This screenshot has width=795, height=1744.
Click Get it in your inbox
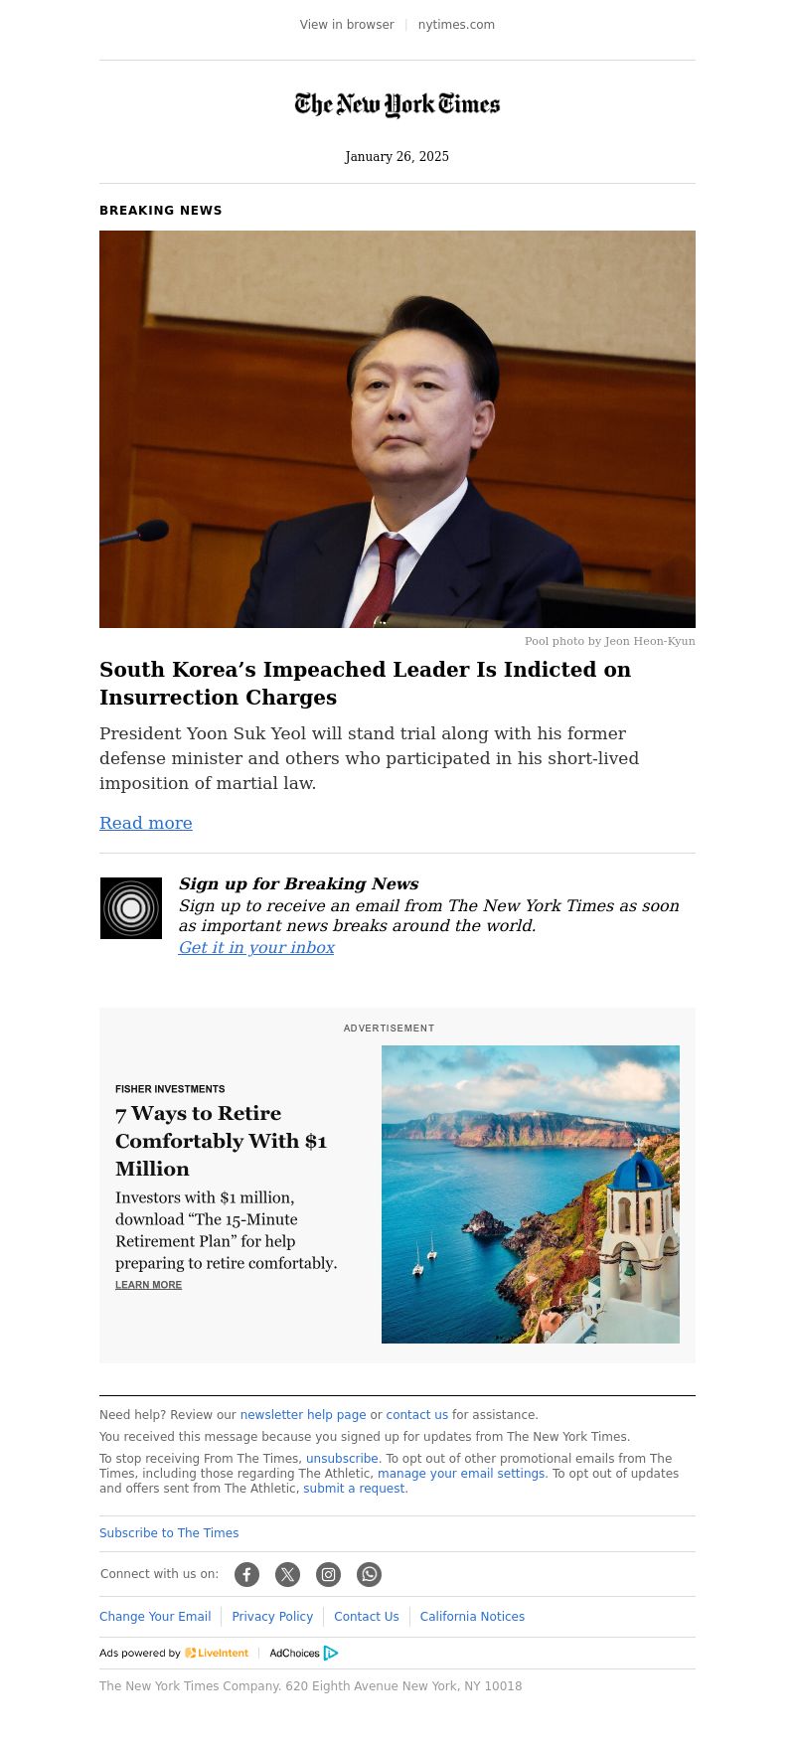click(256, 948)
